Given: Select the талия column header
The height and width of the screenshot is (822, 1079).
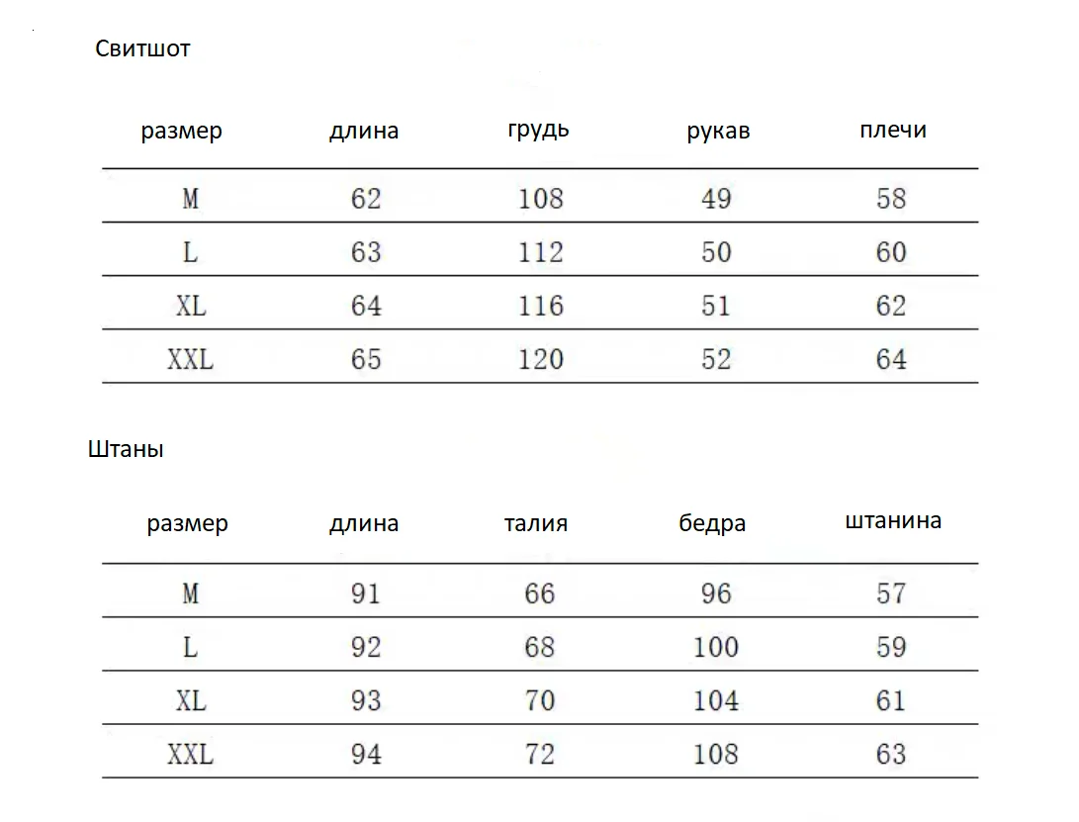Looking at the screenshot, I should click(536, 523).
